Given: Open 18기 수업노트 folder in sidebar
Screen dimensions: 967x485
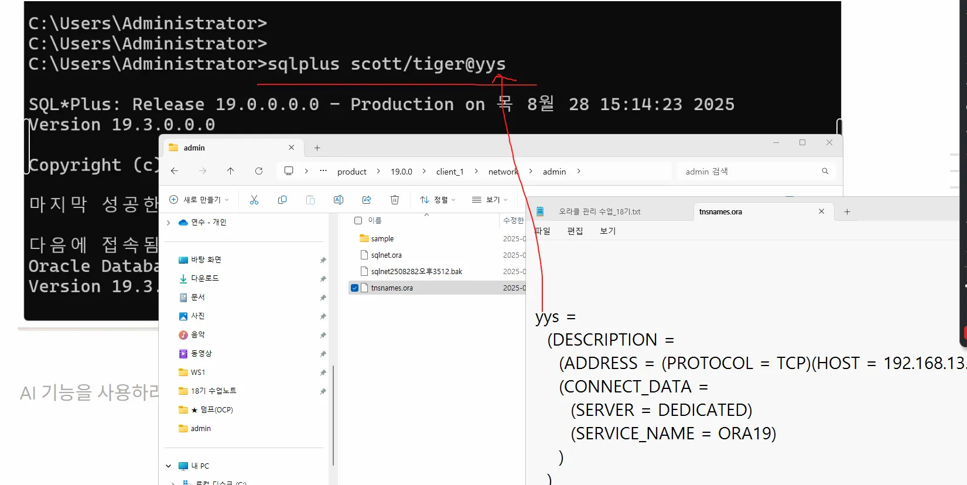Looking at the screenshot, I should tap(213, 391).
